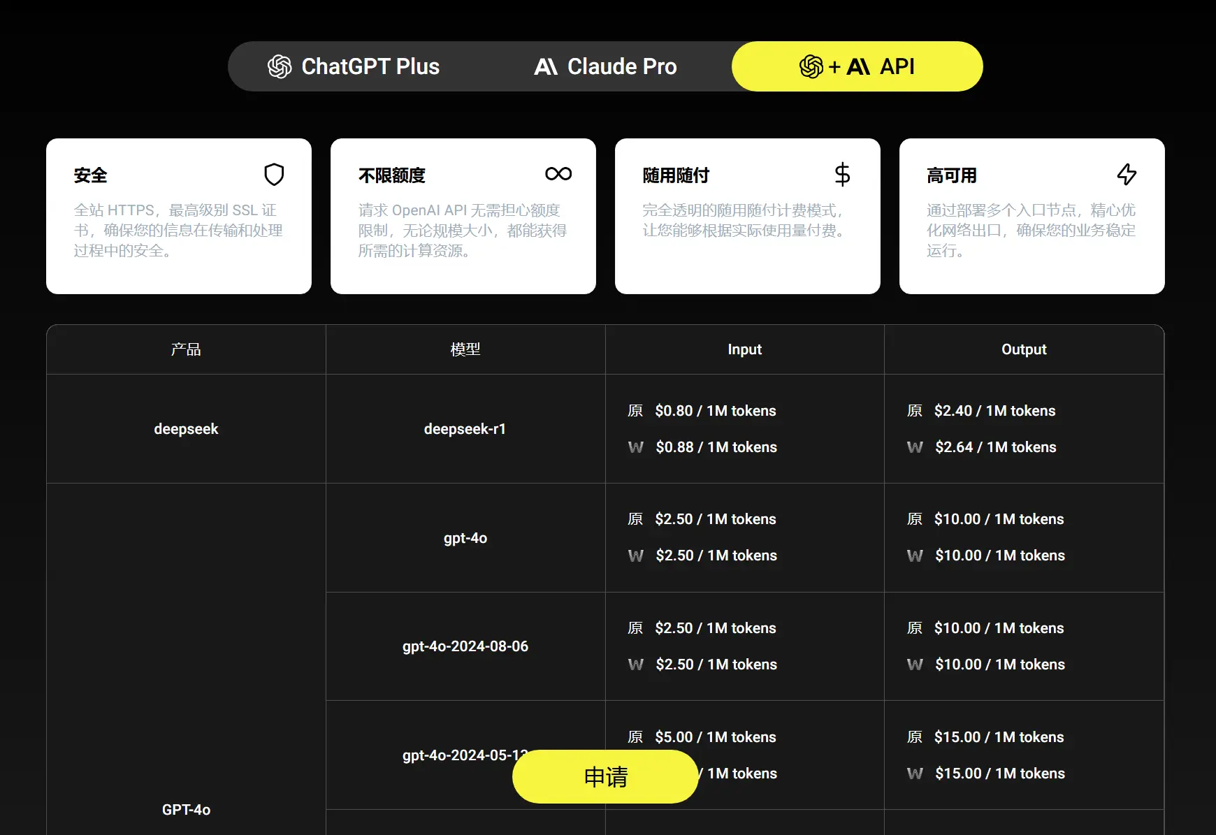This screenshot has width=1216, height=835.
Task: Select the gpt-4o model name
Action: pyautogui.click(x=465, y=538)
